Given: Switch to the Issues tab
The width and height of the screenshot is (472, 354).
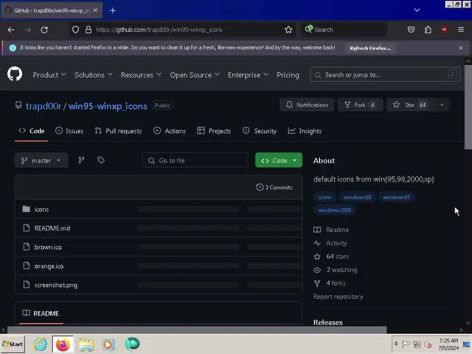Looking at the screenshot, I should point(69,131).
